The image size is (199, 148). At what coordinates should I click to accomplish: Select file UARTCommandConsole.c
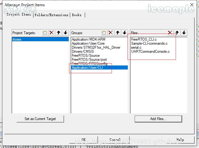[159, 52]
